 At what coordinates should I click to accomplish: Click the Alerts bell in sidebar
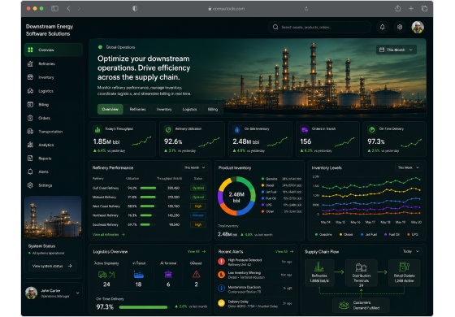click(31, 172)
